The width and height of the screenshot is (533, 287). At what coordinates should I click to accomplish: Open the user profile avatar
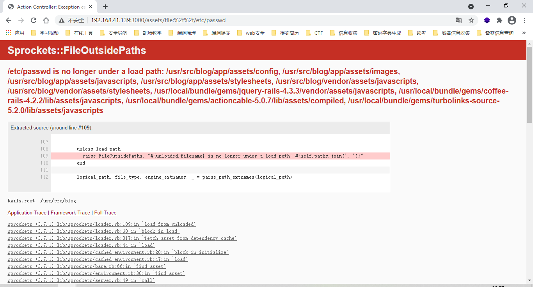click(512, 20)
